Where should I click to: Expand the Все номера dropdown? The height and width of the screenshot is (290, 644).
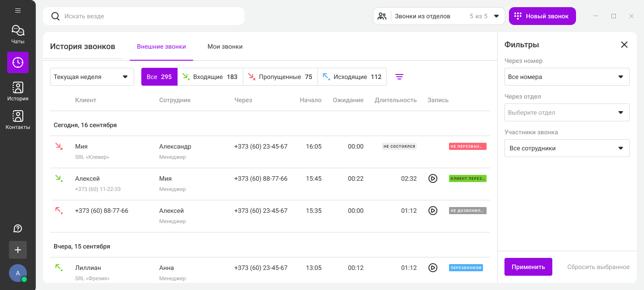(x=567, y=77)
